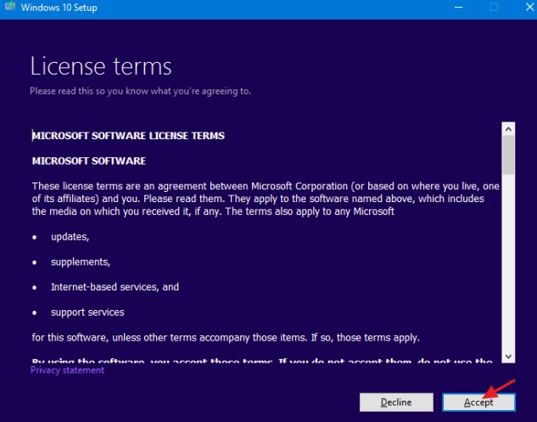Click the Accept button
The image size is (537, 422).
(x=478, y=402)
